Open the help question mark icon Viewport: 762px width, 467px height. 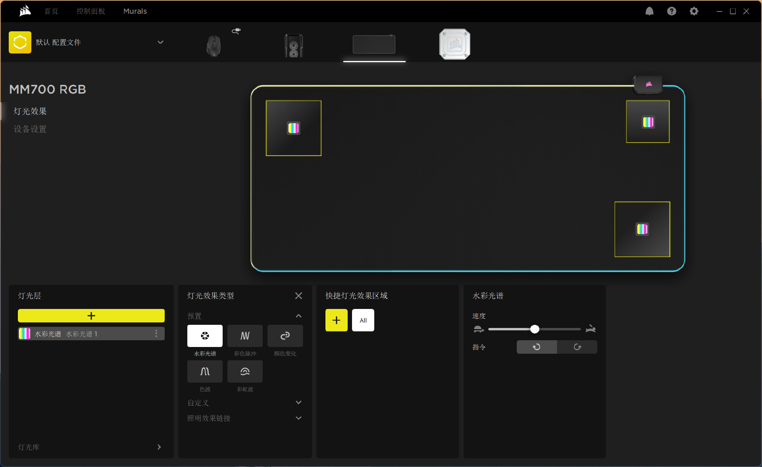pos(672,11)
